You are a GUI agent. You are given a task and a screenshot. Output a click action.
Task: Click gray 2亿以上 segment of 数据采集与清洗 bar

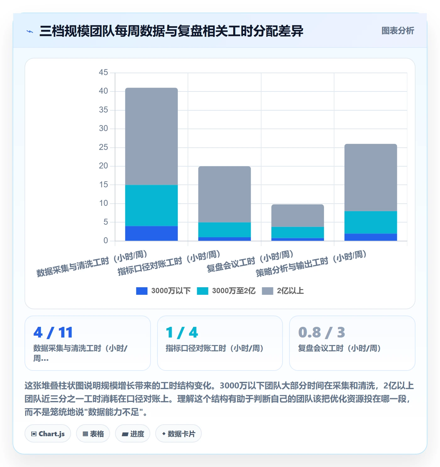tap(151, 136)
